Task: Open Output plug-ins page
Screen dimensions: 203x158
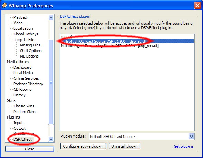Action: point(20,128)
